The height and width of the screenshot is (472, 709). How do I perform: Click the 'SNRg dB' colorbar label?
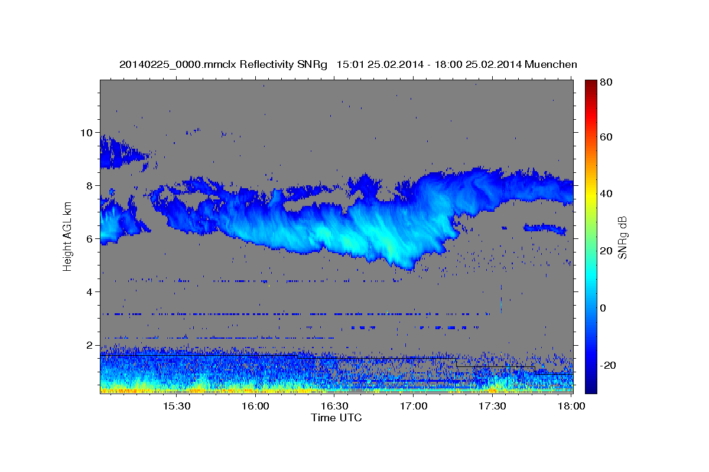pos(622,237)
